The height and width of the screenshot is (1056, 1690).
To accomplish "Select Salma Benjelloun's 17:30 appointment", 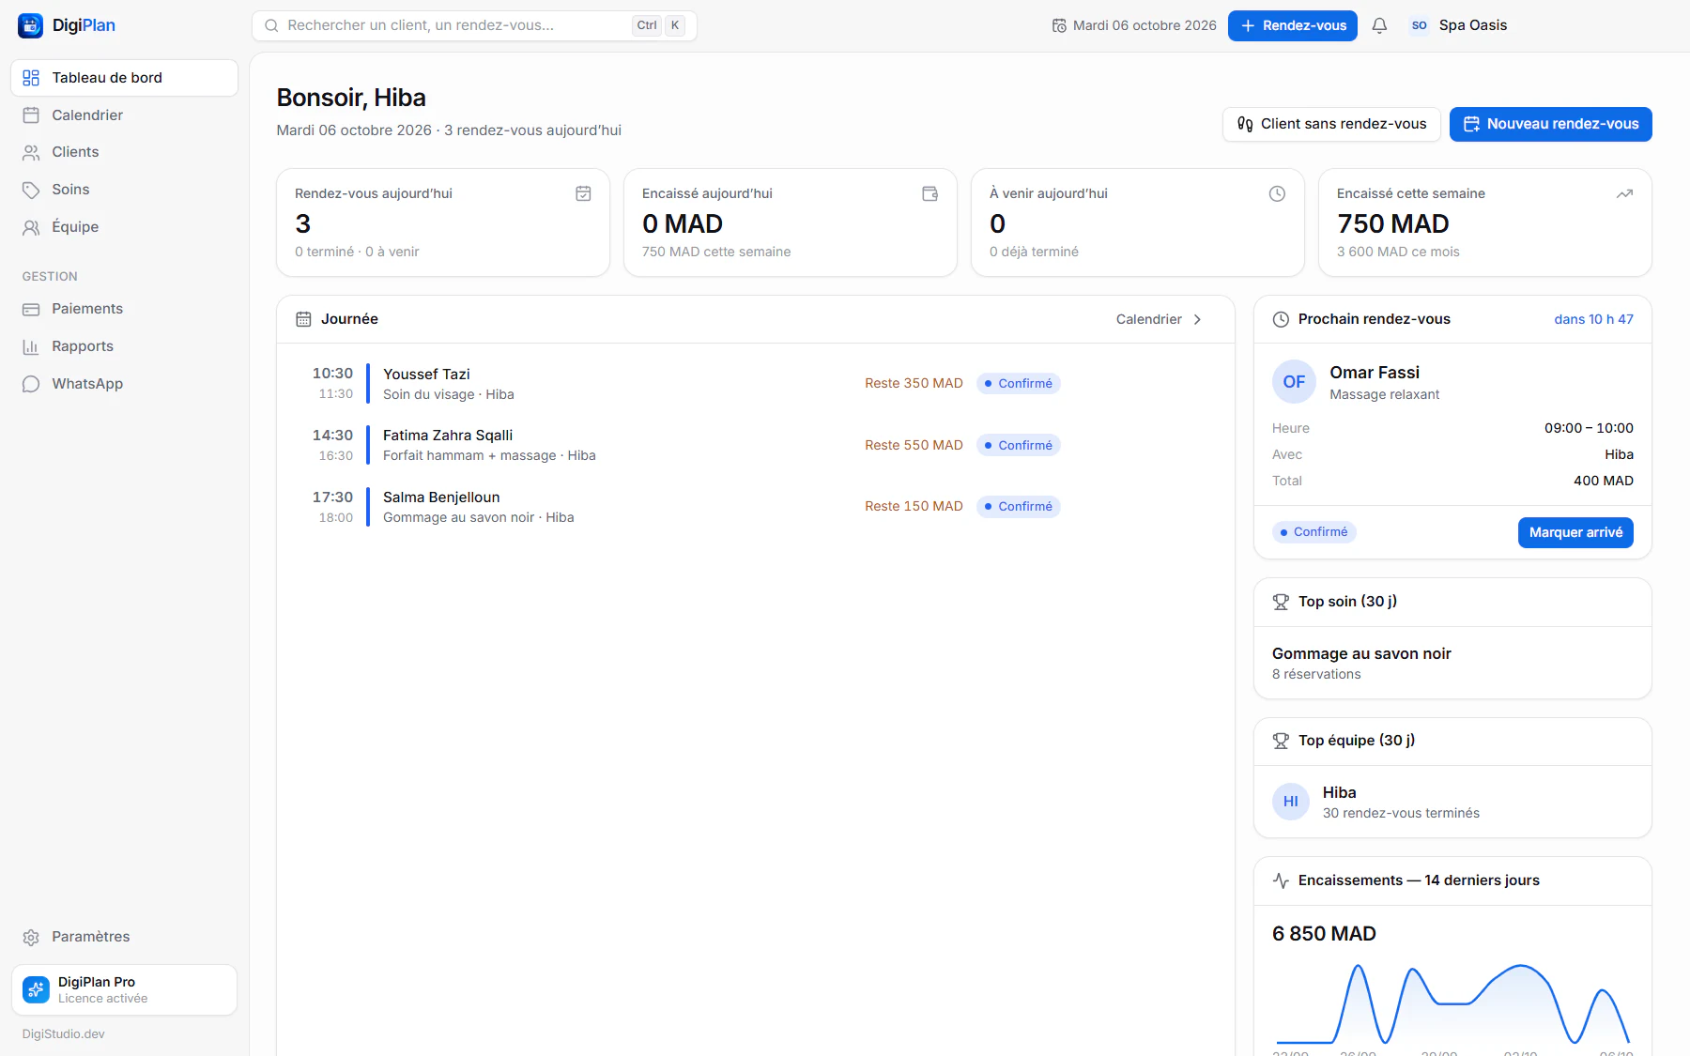I will [756, 507].
